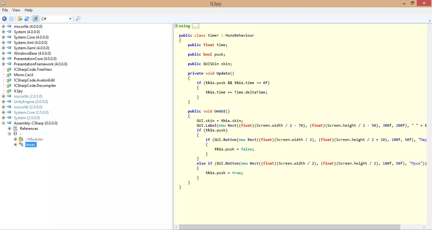
Task: Click the References folder icon
Action: [15, 129]
